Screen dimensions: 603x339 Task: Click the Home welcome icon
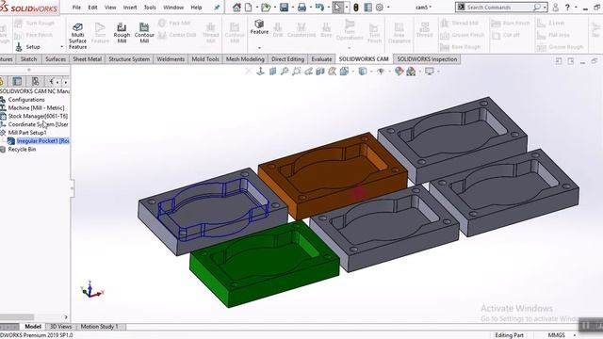tap(236, 7)
